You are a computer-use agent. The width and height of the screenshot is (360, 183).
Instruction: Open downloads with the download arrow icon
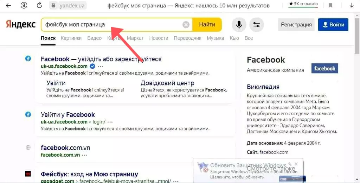point(352,6)
